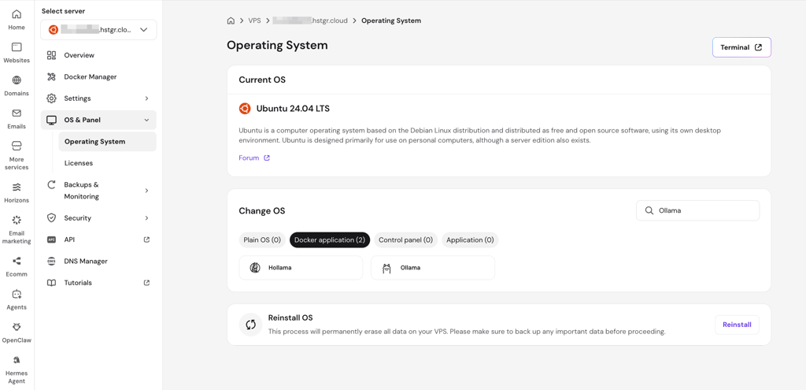Click the 'Current OS' heading
The width and height of the screenshot is (806, 390).
262,80
